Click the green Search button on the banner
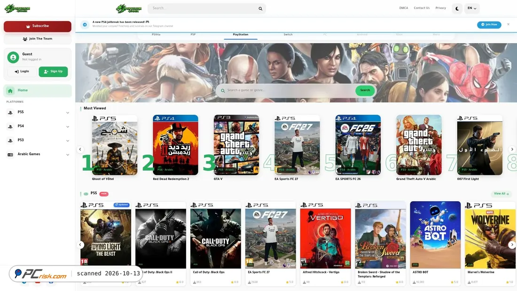This screenshot has height=291, width=517. 365,90
